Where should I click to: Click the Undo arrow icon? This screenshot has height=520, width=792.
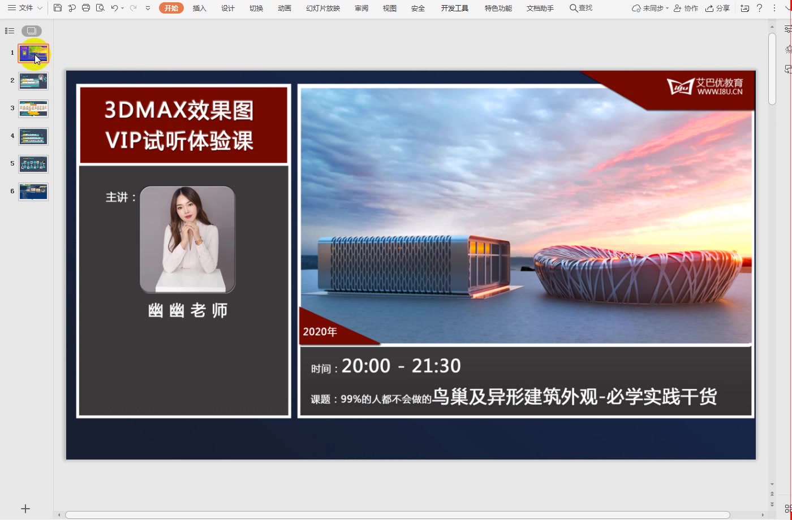[x=115, y=7]
